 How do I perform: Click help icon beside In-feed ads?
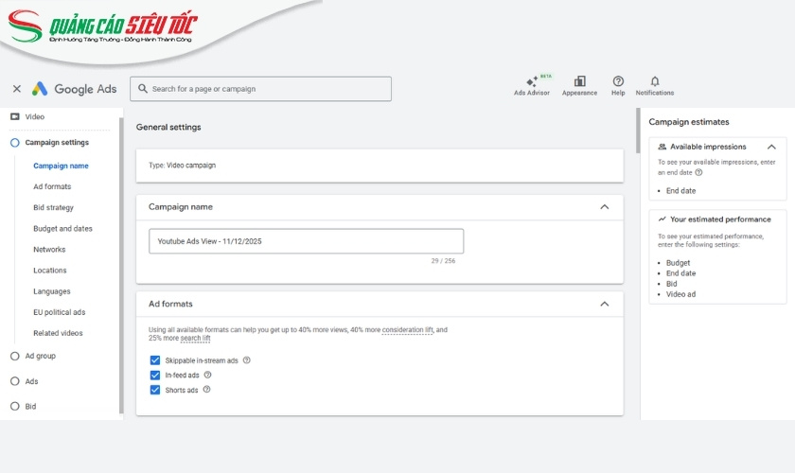(208, 375)
